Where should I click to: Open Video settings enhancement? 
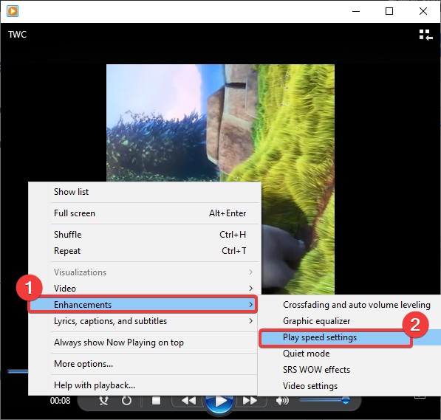pyautogui.click(x=349, y=386)
